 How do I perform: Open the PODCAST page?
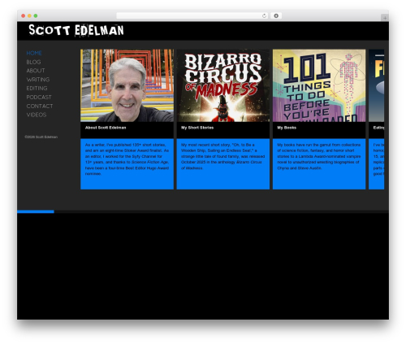tap(39, 98)
